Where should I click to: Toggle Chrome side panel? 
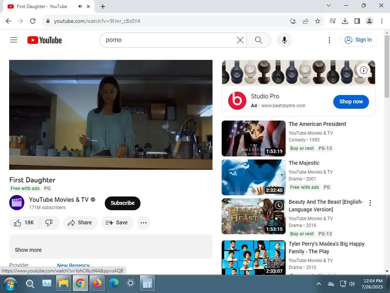pos(357,21)
